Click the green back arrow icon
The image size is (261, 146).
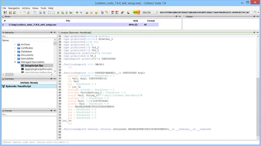click(x=77, y=12)
